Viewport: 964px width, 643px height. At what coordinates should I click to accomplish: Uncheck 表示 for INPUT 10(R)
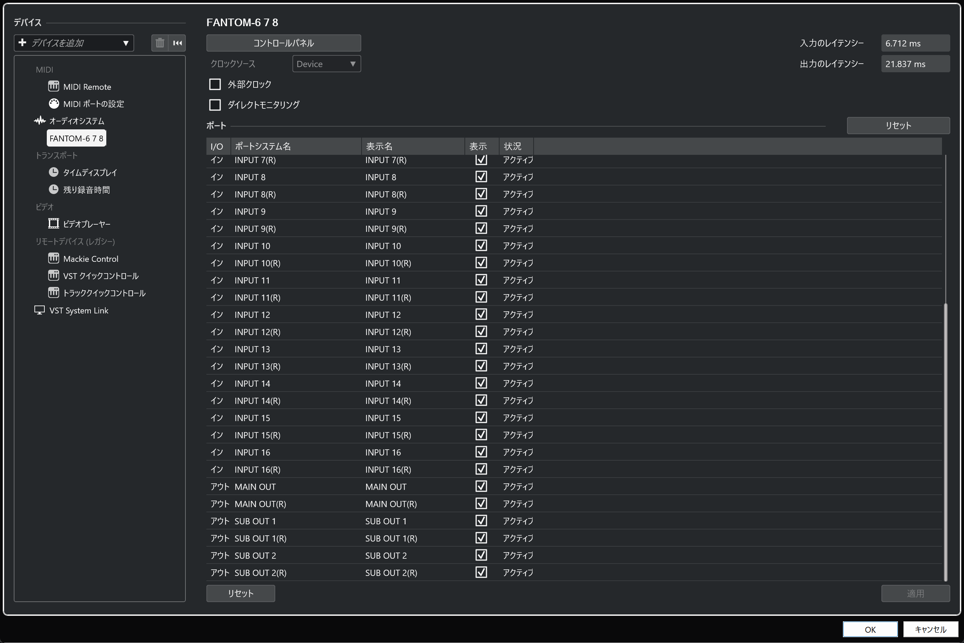pyautogui.click(x=481, y=263)
